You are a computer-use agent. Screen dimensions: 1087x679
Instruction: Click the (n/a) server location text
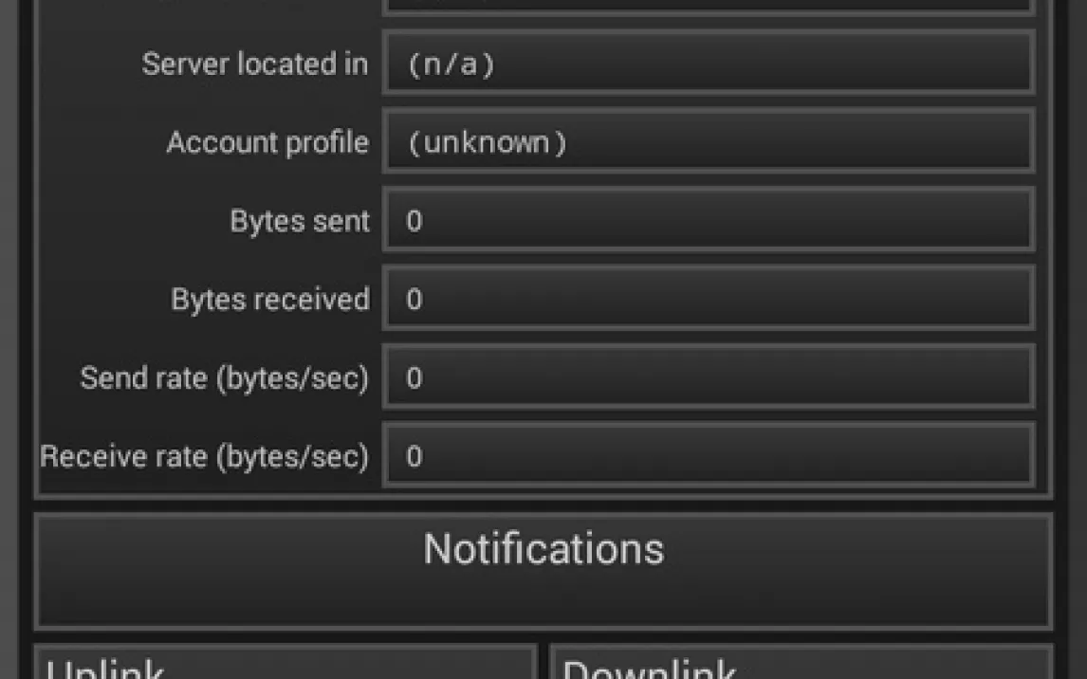point(451,64)
